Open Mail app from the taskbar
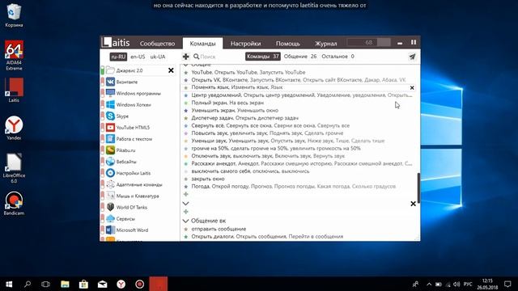Image resolution: width=518 pixels, height=291 pixels. 103,284
